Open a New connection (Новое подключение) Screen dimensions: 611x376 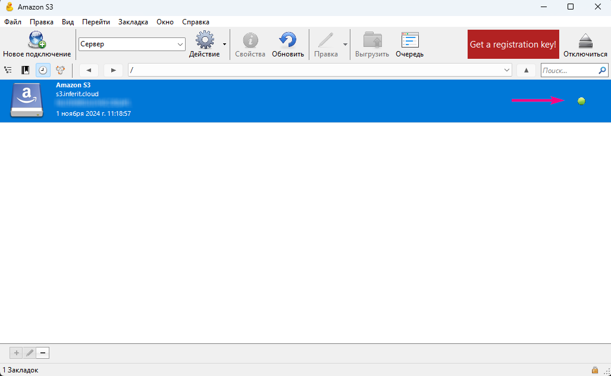[x=37, y=44]
